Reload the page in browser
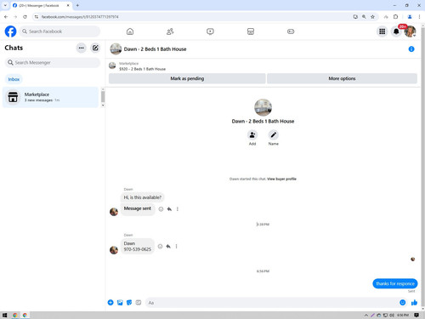 [x=25, y=17]
